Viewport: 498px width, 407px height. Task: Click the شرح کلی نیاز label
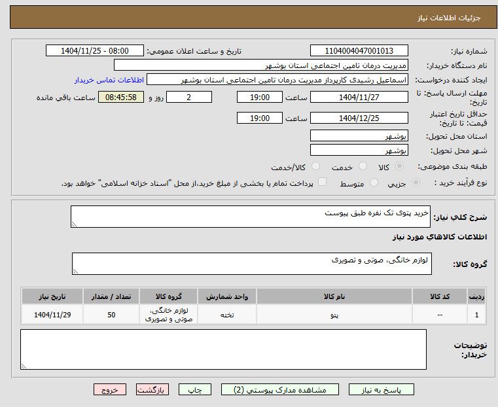click(x=460, y=217)
